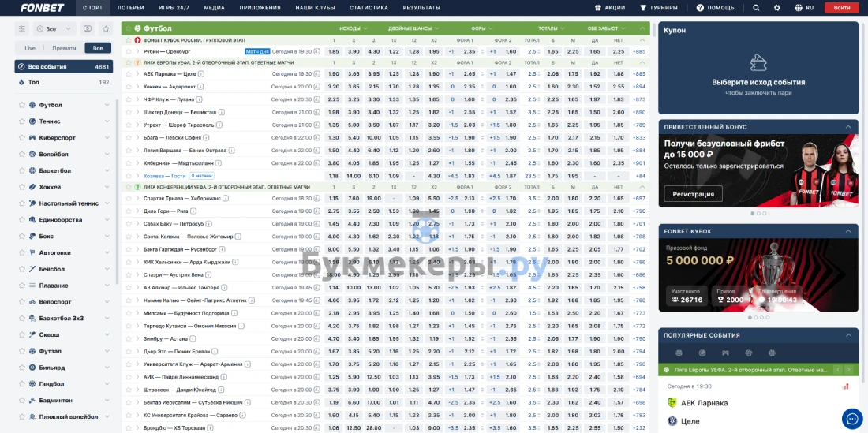
Task: Click the tennis ball icon beside Теннис
Action: (32, 121)
